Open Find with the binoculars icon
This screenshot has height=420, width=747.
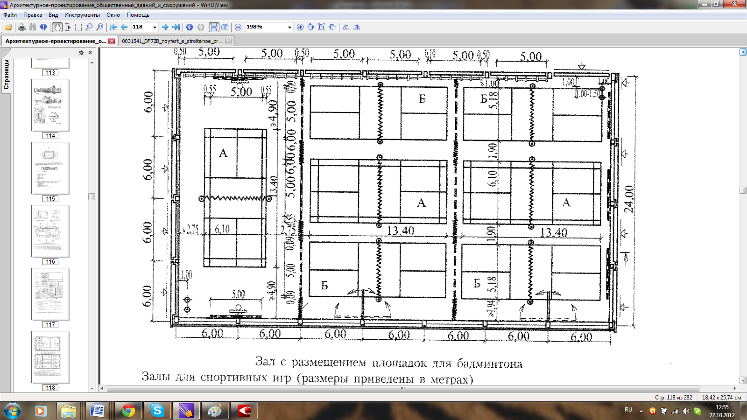[32, 27]
